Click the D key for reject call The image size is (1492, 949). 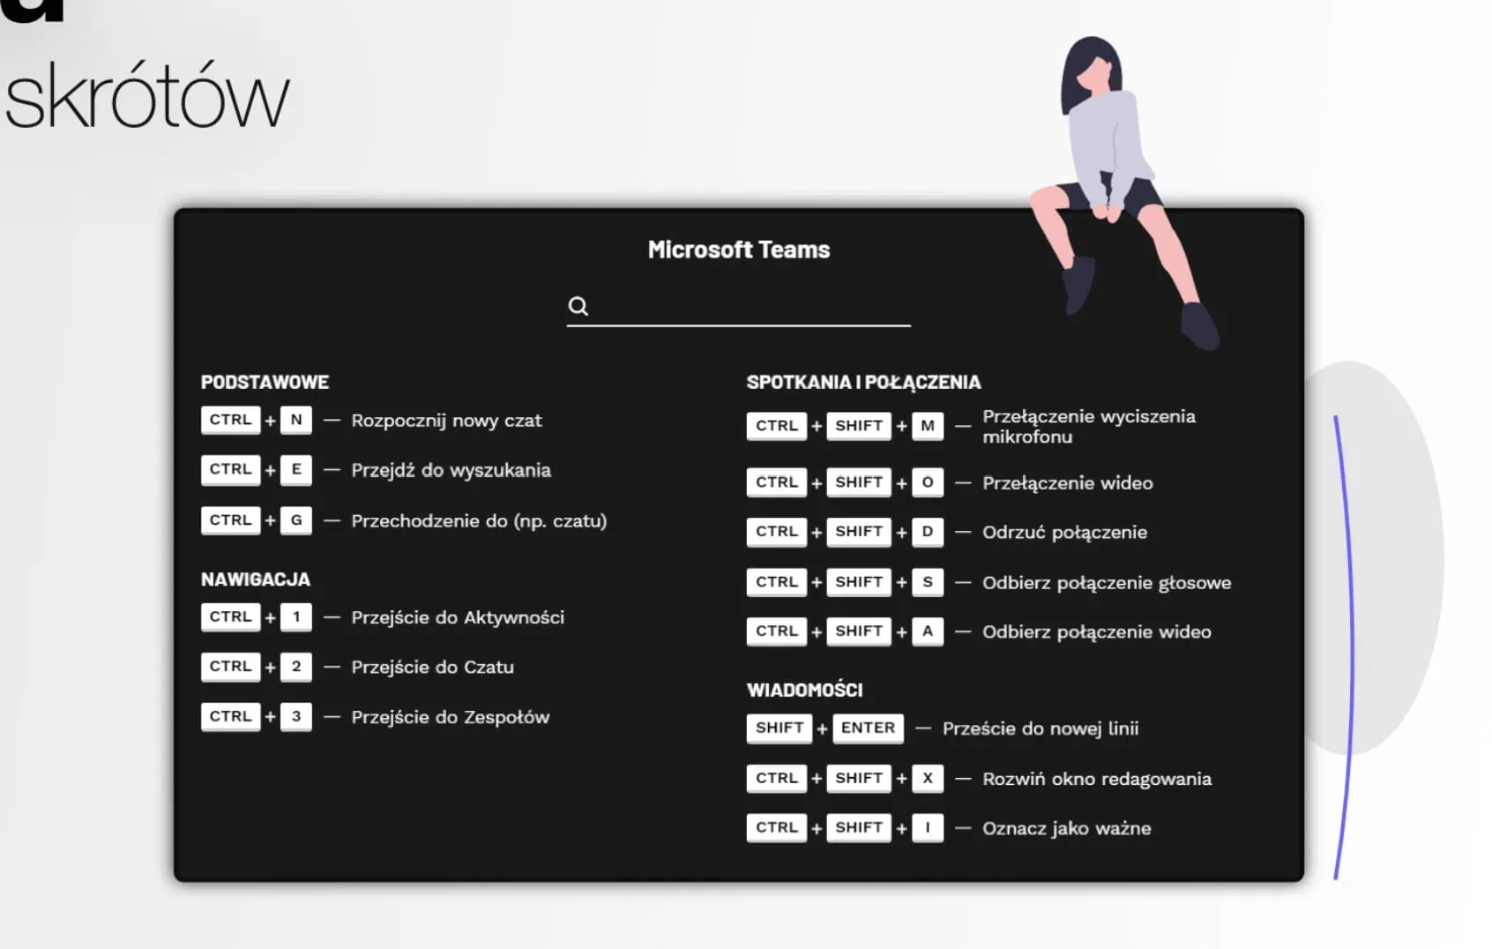928,532
